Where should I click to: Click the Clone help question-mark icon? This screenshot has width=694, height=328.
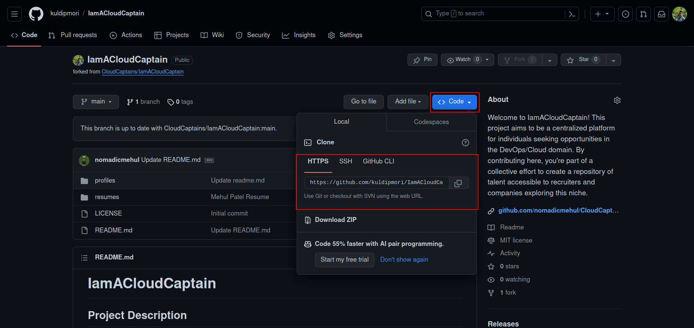click(465, 142)
